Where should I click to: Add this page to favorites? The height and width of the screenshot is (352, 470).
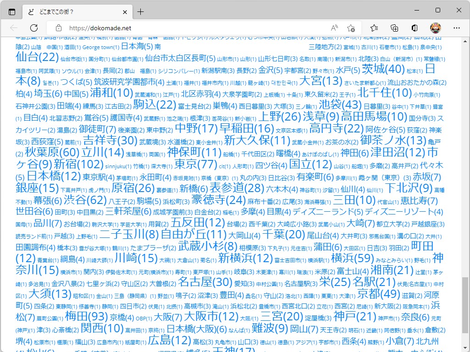point(351,27)
